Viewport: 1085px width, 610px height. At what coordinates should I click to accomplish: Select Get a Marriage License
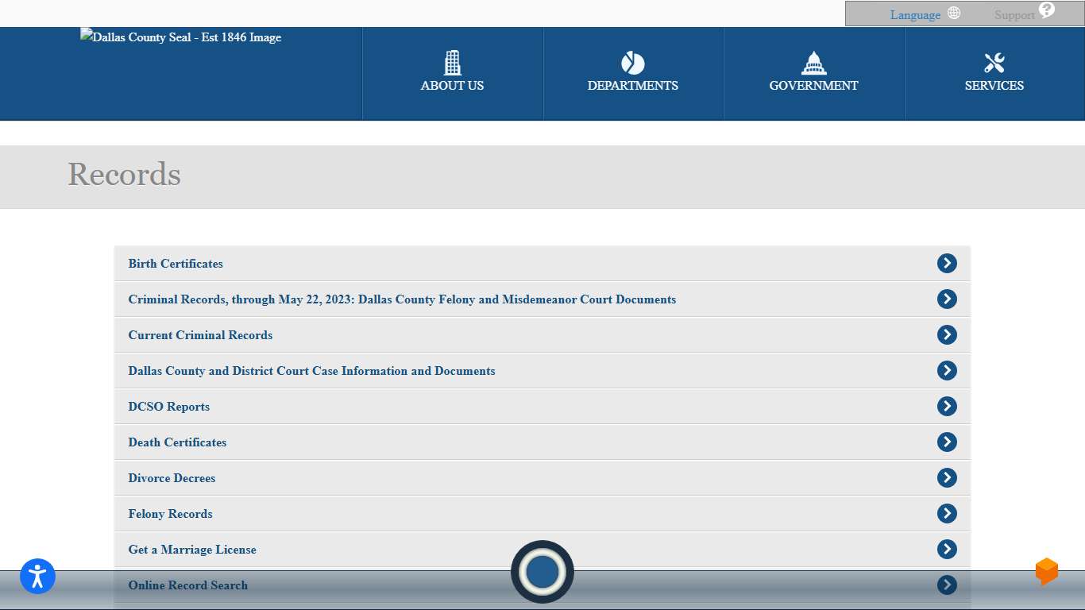coord(191,549)
